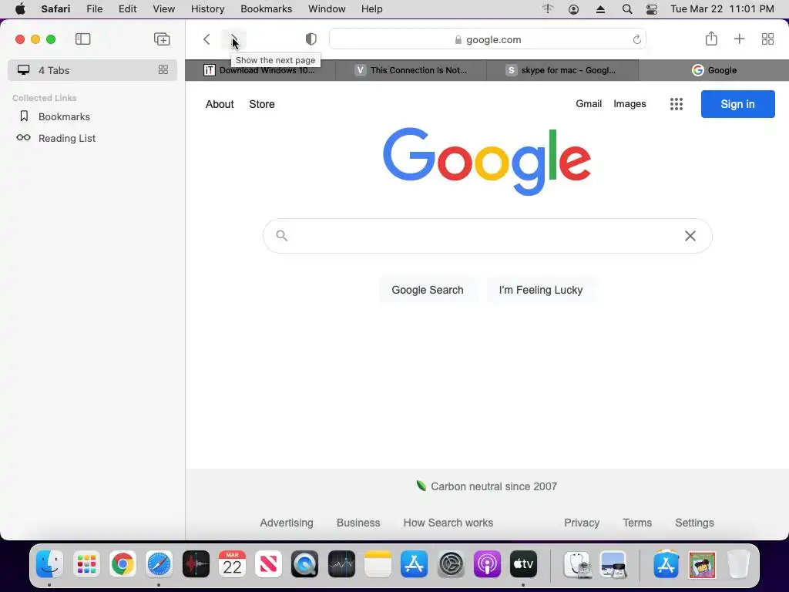This screenshot has height=592, width=789.
Task: Open the Edit menu
Action: pyautogui.click(x=127, y=9)
